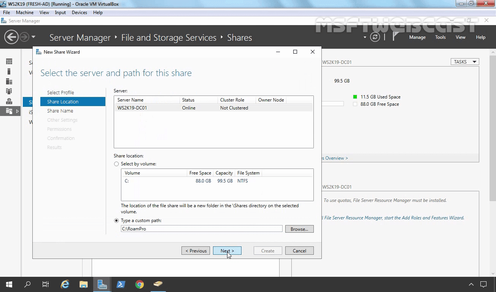This screenshot has width=496, height=292.
Task: Choose the 'Type a custom path' radio option
Action: (x=116, y=221)
